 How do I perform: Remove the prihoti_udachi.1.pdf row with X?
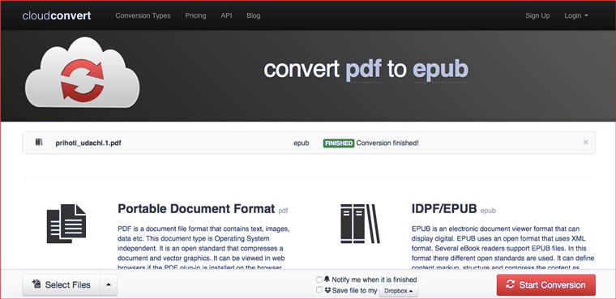tap(586, 143)
